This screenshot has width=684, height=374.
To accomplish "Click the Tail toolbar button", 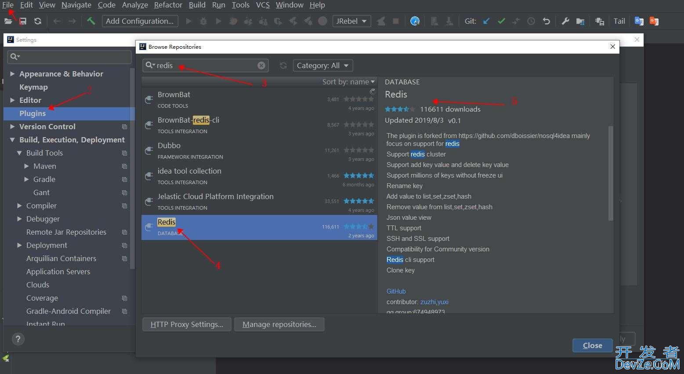I will [619, 21].
